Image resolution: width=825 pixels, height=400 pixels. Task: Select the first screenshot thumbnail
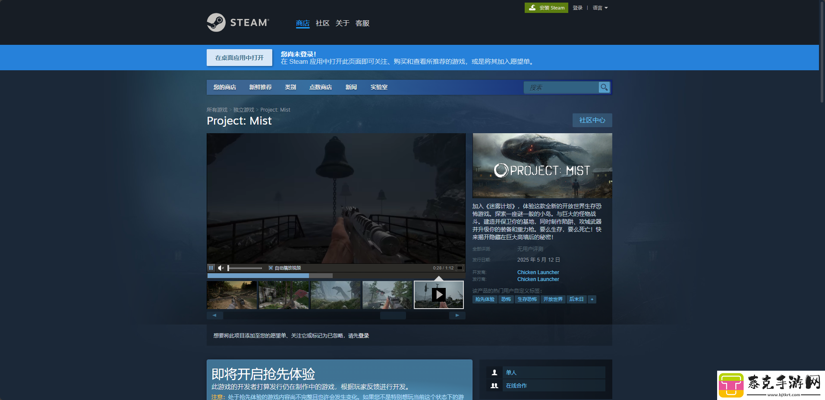pyautogui.click(x=232, y=295)
